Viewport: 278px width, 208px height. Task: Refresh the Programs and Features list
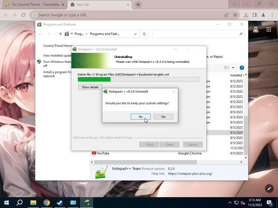point(144,34)
